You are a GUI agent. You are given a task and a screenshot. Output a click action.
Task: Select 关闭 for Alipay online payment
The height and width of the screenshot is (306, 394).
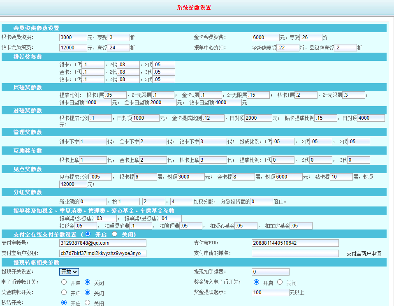coord(115,234)
